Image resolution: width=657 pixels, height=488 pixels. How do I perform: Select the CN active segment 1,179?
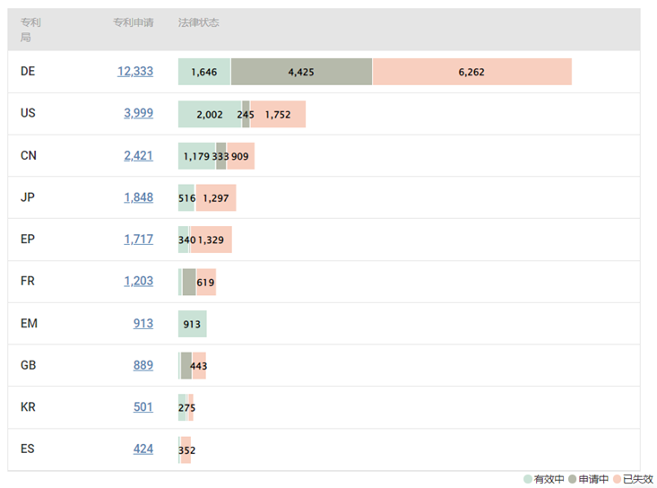[x=196, y=156]
